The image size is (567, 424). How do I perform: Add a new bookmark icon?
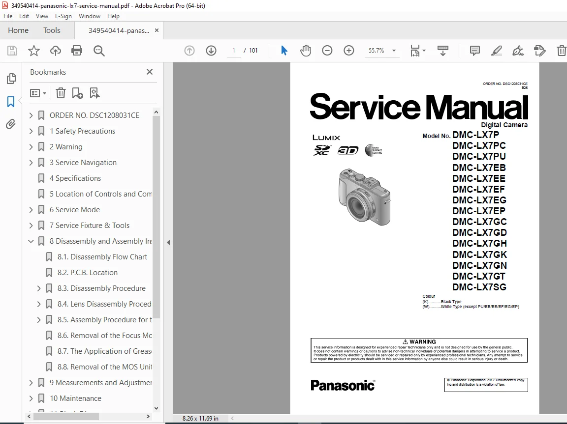coord(77,93)
